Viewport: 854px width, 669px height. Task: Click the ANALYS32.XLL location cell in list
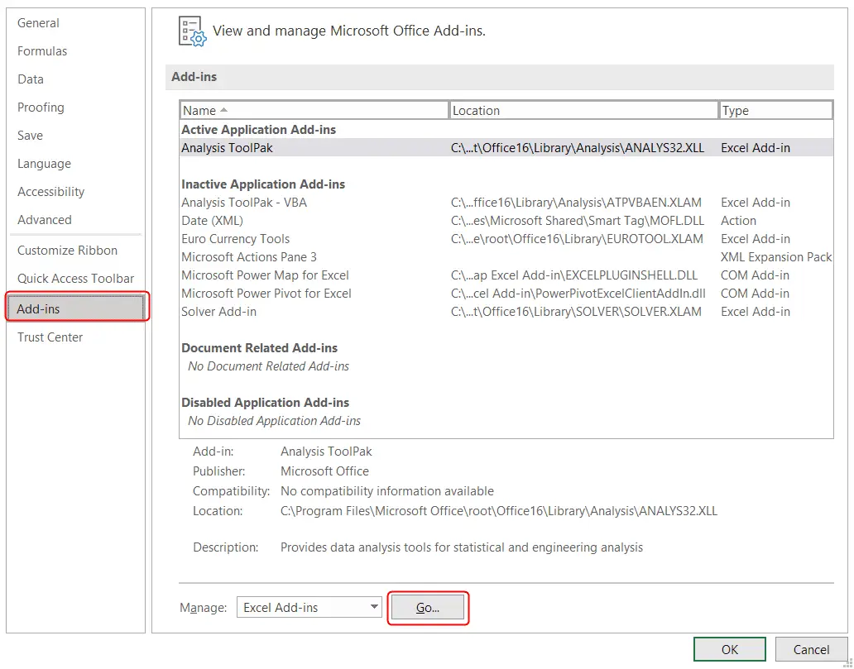point(578,148)
